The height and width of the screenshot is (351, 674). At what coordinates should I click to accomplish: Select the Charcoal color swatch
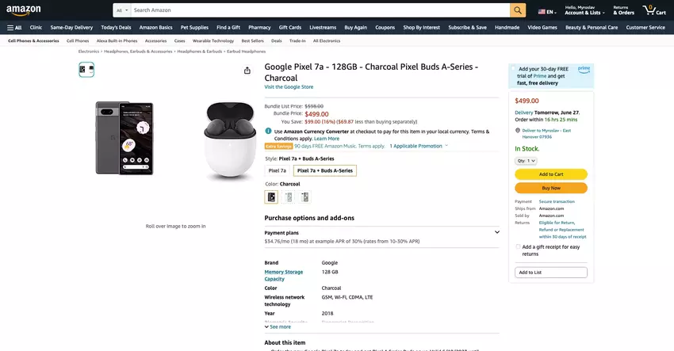pos(271,197)
